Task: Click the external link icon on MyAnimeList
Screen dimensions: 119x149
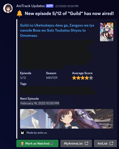Action: (87, 143)
